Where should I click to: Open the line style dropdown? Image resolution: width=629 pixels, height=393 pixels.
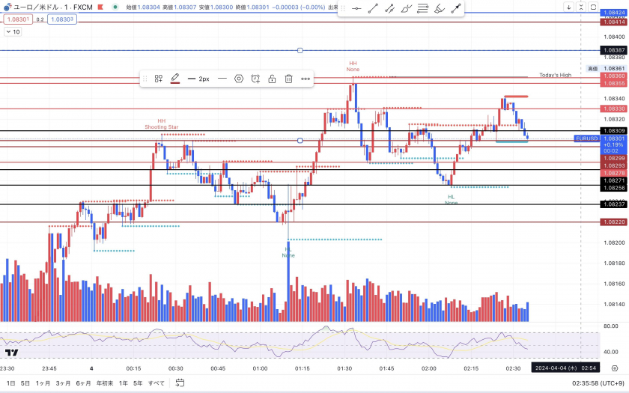click(x=222, y=79)
